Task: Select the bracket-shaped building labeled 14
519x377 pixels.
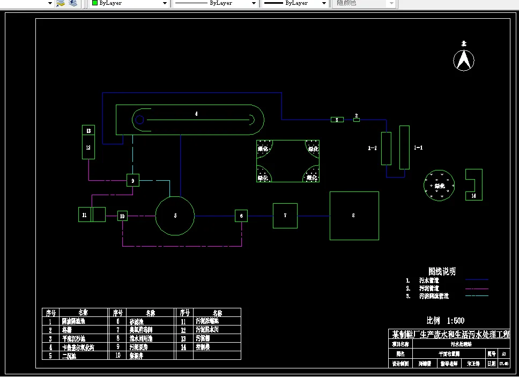Action: [474, 184]
